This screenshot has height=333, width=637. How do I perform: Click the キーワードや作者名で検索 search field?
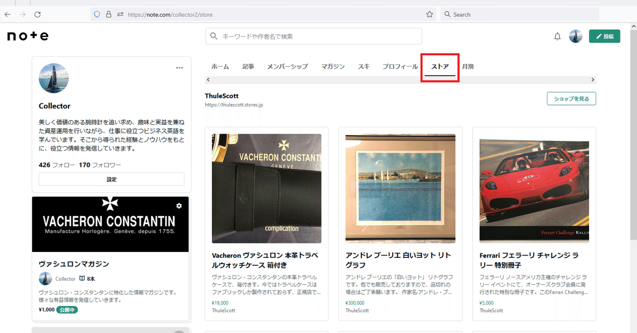314,36
